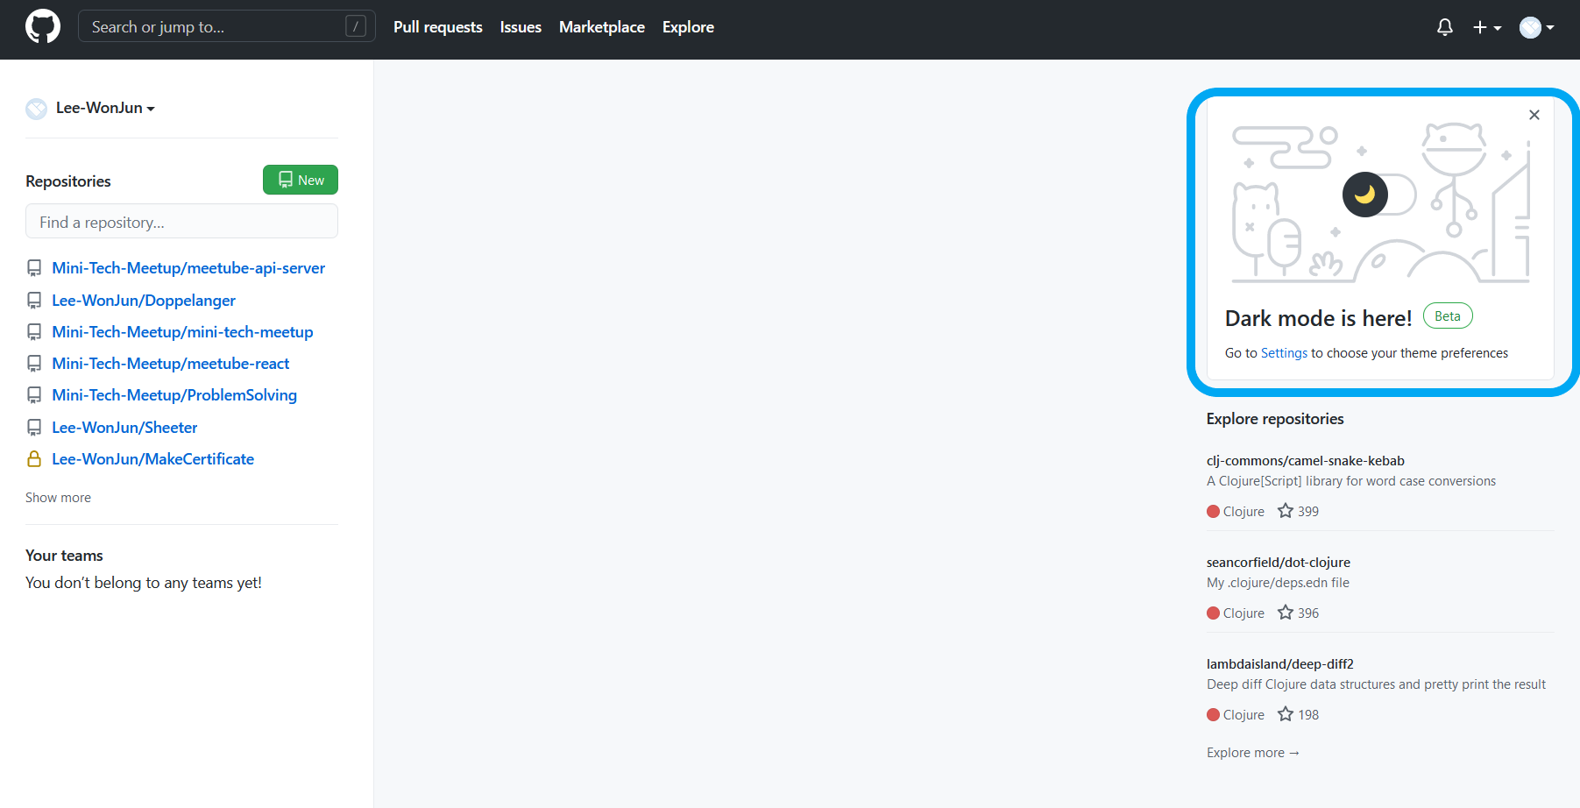Open Lee-WonJun/MakeCertificate private repository
Image resolution: width=1580 pixels, height=808 pixels.
pos(152,459)
